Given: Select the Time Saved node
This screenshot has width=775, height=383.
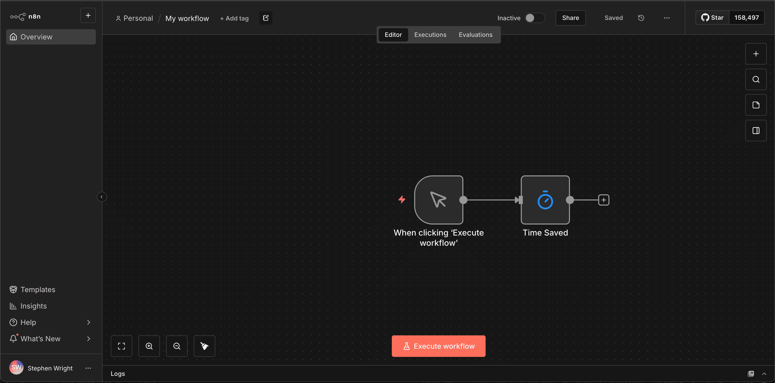Looking at the screenshot, I should coord(545,200).
